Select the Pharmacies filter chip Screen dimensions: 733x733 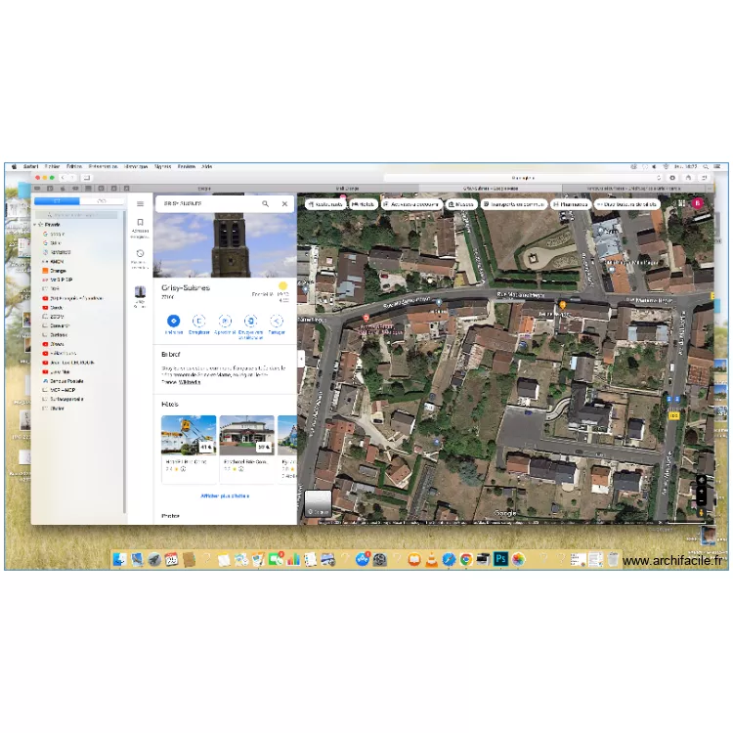click(x=571, y=204)
